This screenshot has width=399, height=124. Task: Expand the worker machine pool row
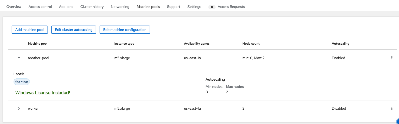(19, 108)
